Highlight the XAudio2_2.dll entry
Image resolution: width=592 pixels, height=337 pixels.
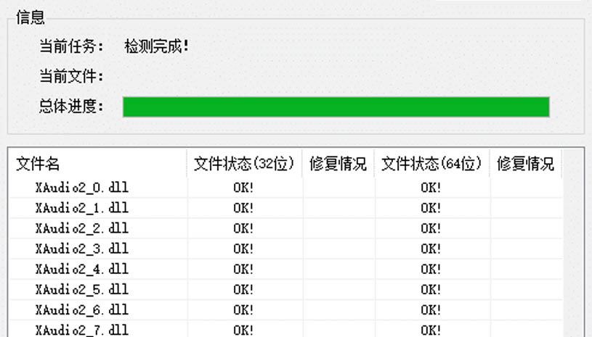click(x=81, y=228)
